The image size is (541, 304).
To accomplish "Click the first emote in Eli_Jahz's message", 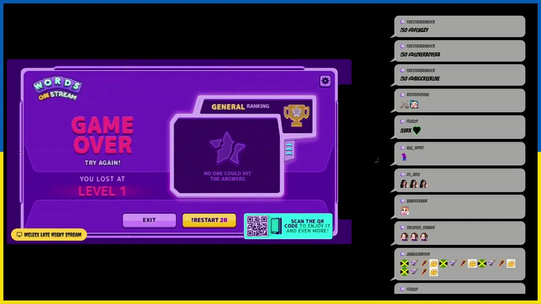I will tap(404, 184).
